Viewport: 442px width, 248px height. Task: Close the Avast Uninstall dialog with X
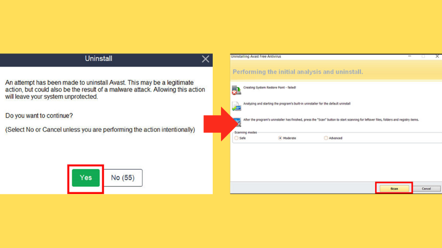(x=206, y=59)
